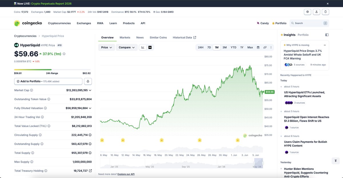The image size is (343, 178).
Task: Click Outstanding Token Value info icon
Action: coord(49,99)
